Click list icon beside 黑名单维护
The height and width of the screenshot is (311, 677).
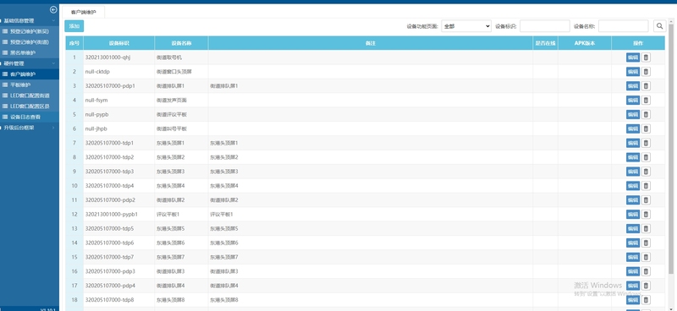[5, 52]
